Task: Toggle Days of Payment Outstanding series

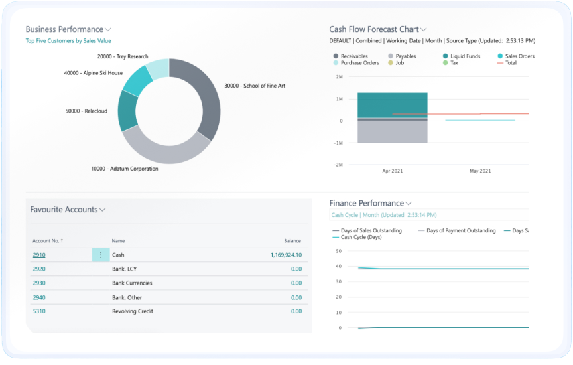Action: click(x=457, y=230)
